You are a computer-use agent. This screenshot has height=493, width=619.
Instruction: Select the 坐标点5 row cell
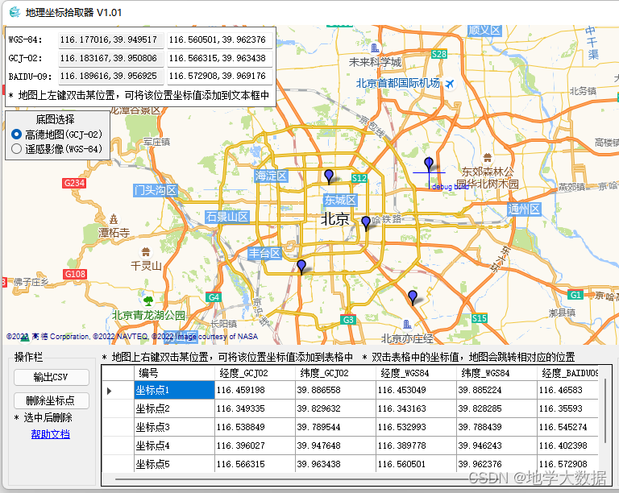point(174,464)
